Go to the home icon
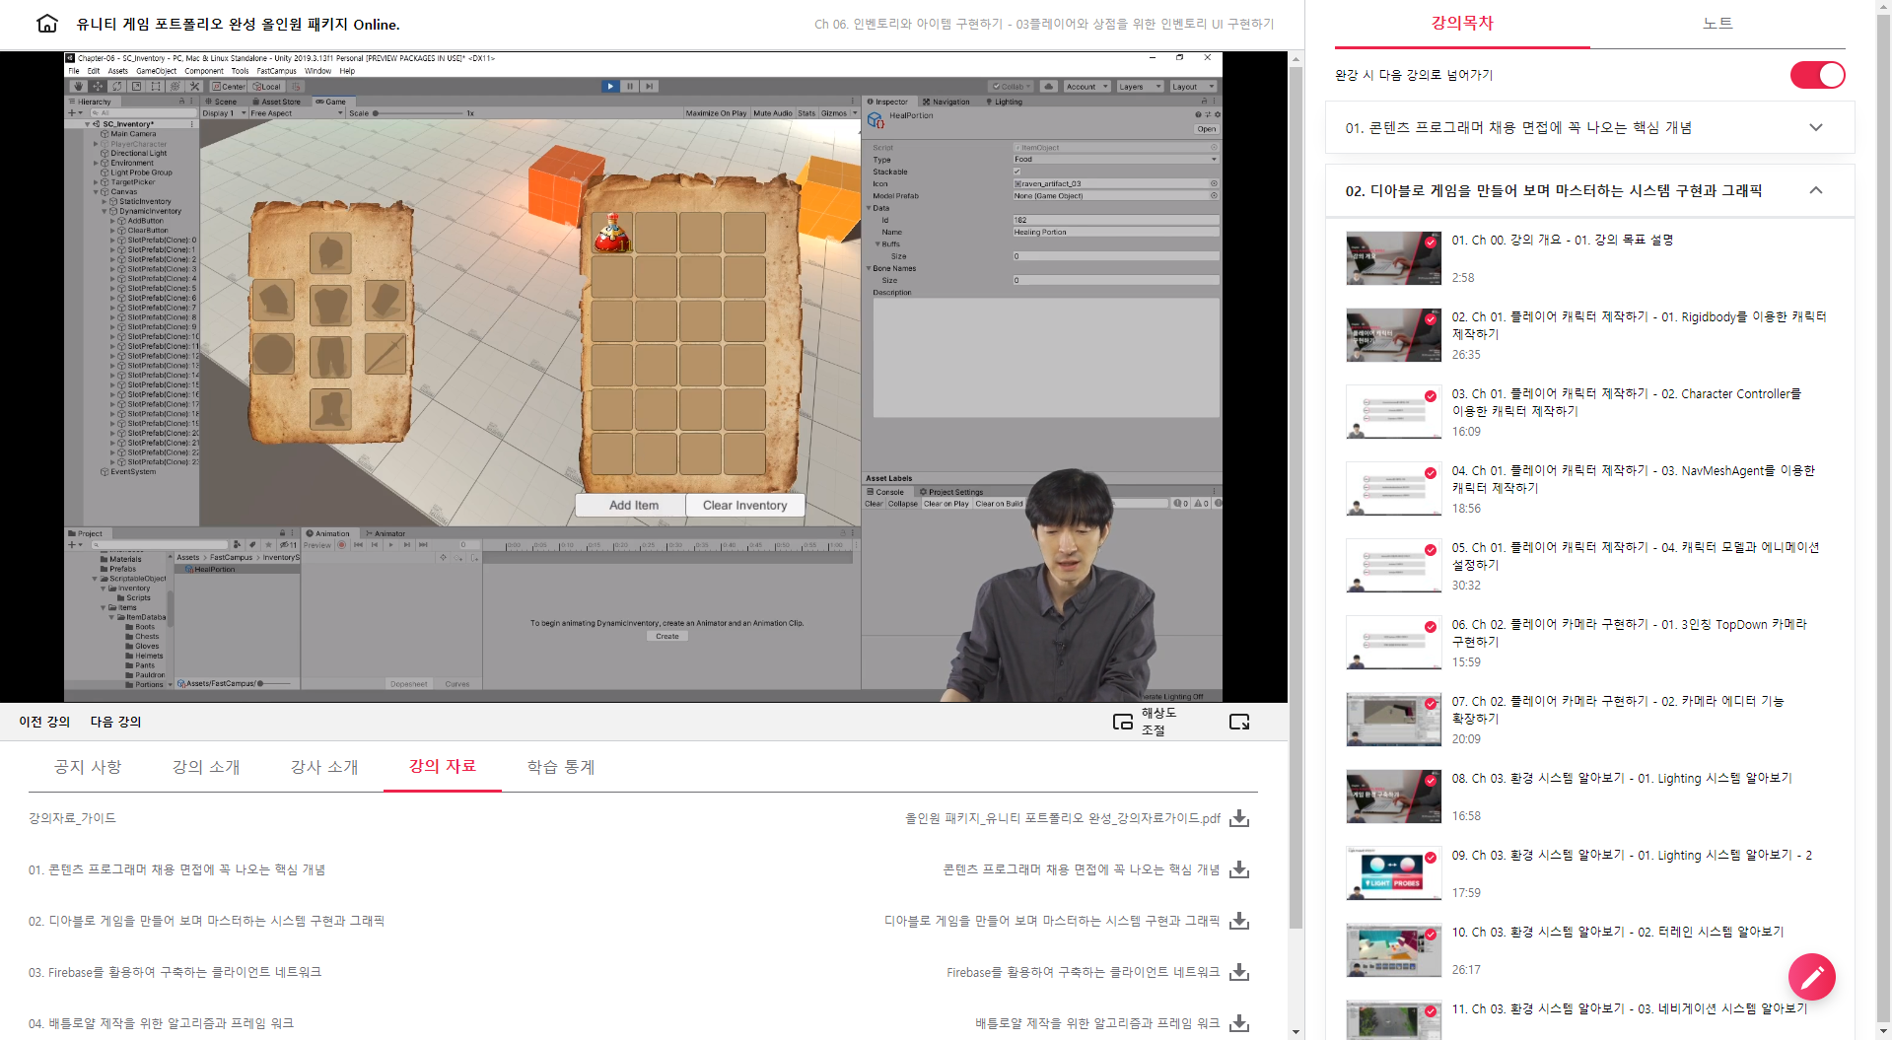The image size is (1892, 1040). pyautogui.click(x=47, y=24)
